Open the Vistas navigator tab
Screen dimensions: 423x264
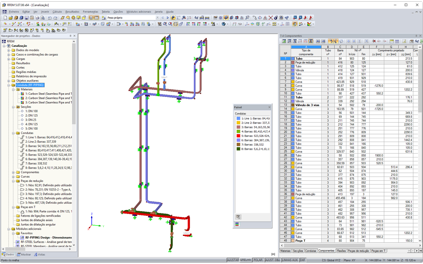(x=39, y=255)
